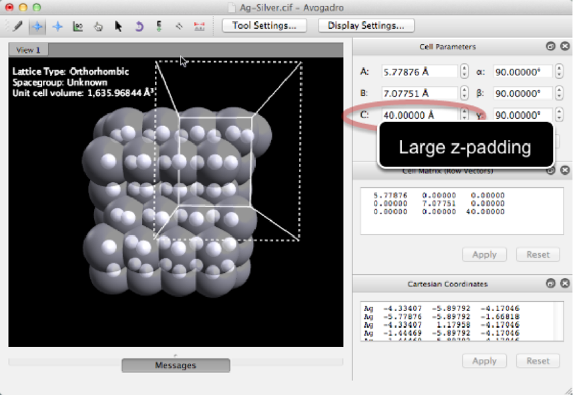
Task: Select the highlighted Navigate star tool
Action: click(x=38, y=26)
